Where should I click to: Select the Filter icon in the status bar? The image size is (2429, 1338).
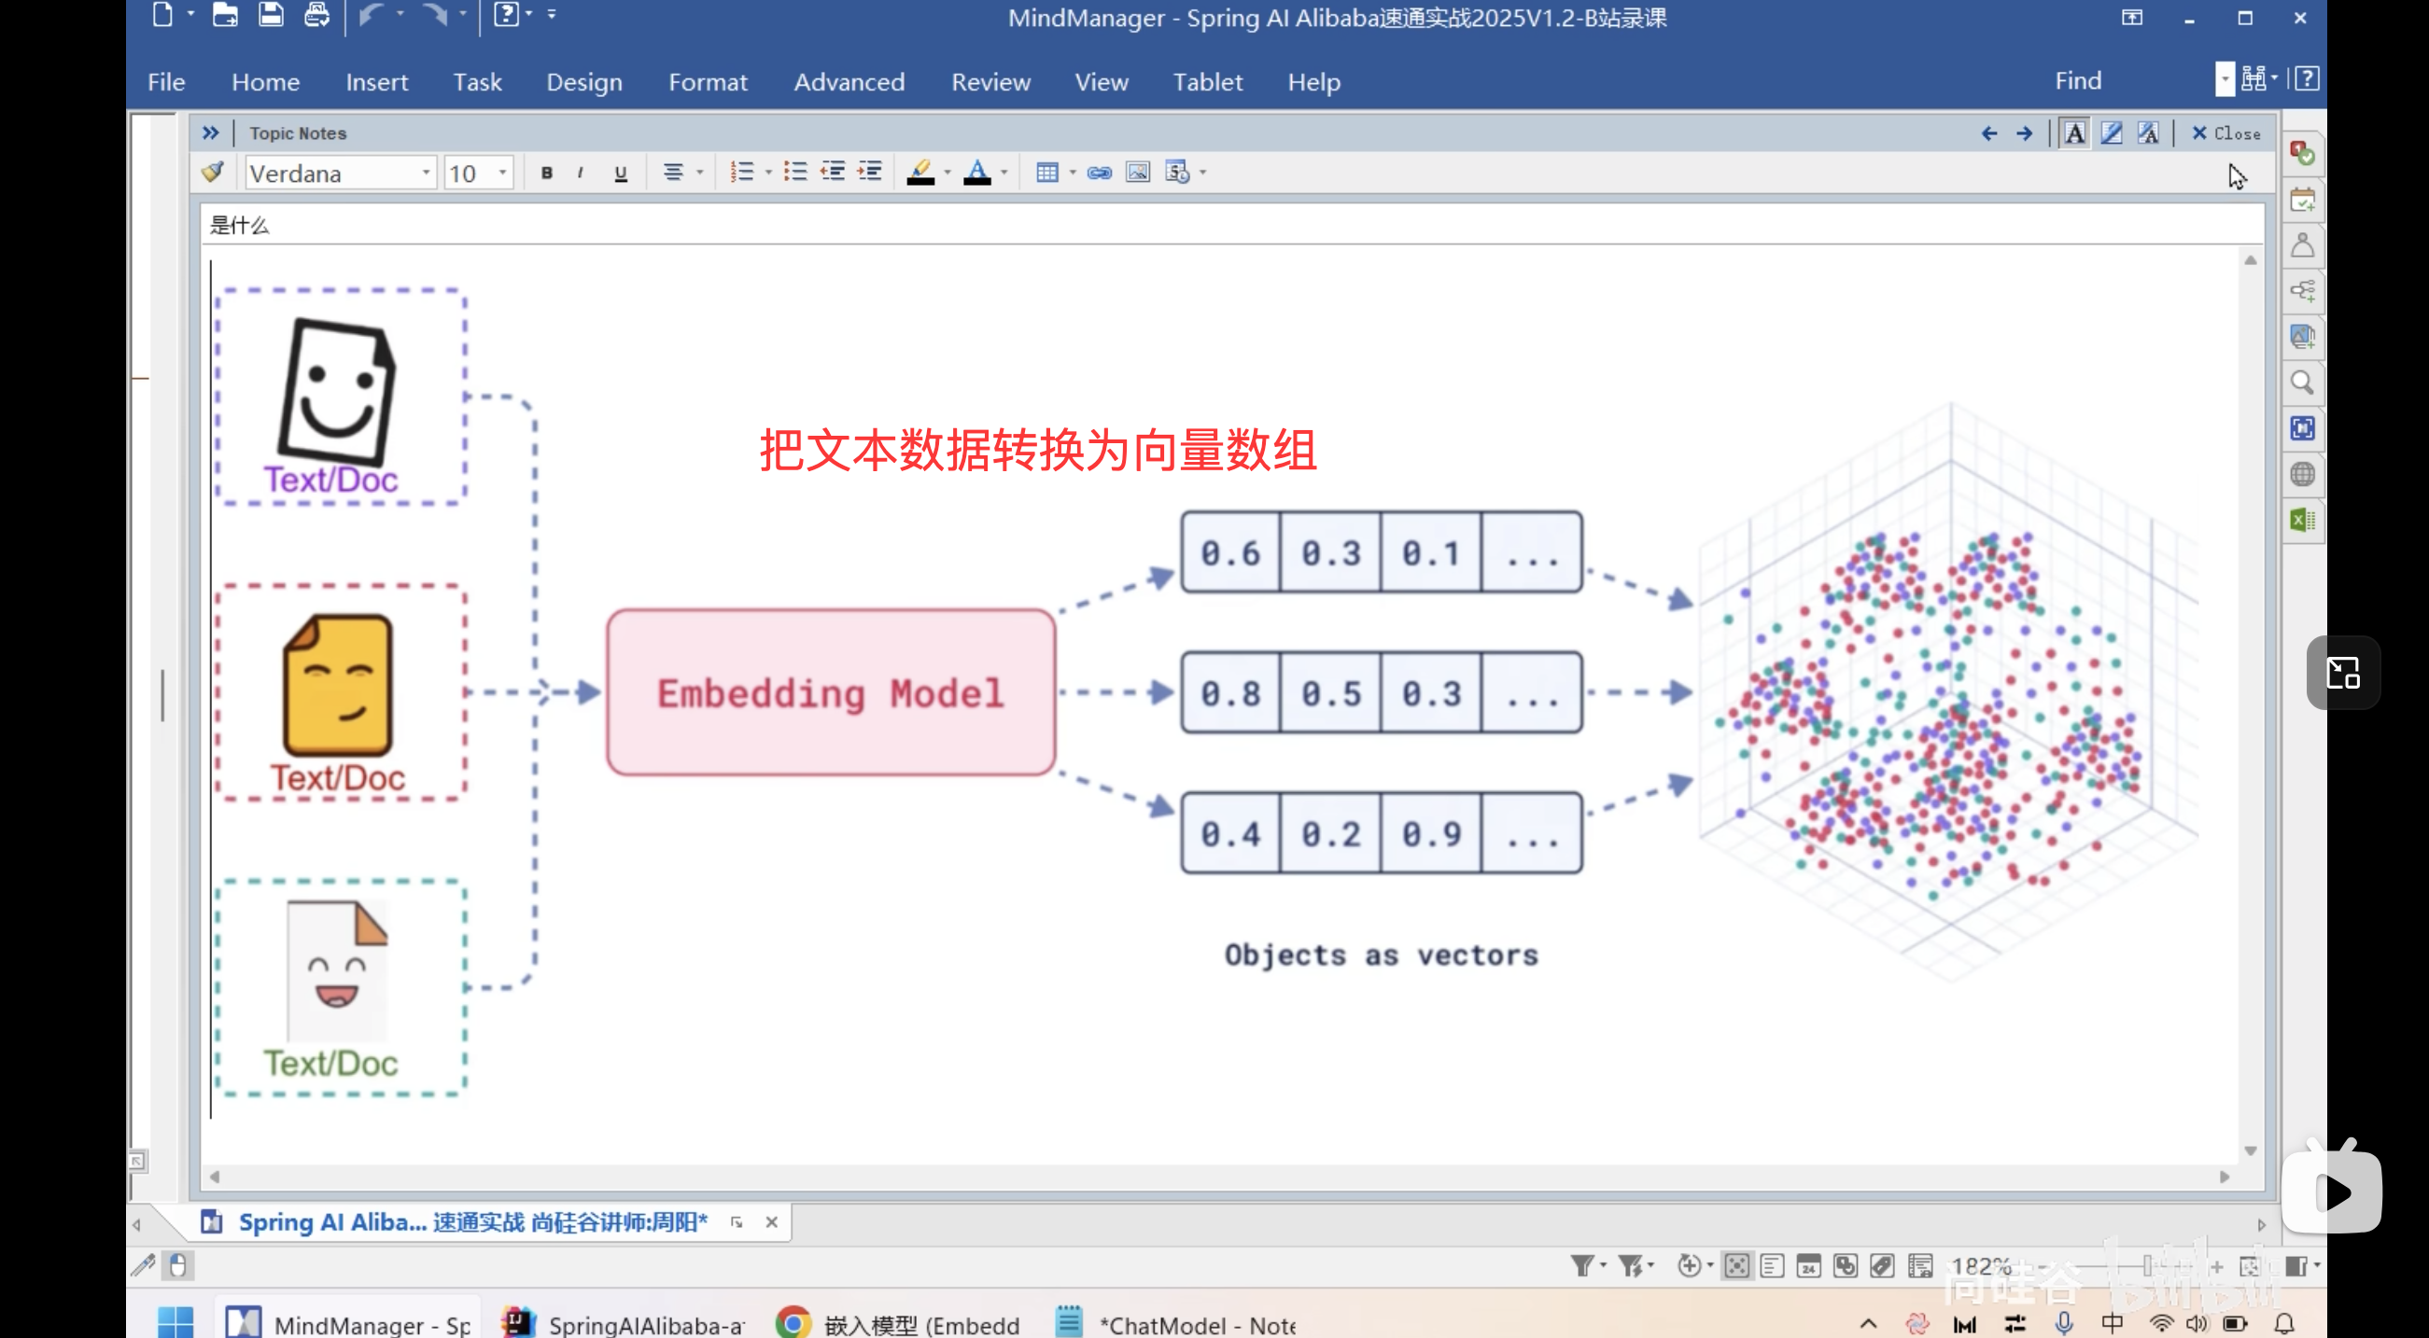click(x=1582, y=1265)
